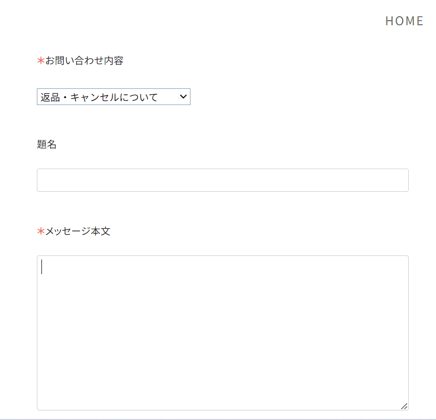Click the 内容 characters of the inquiry label
Image resolution: width=436 pixels, height=420 pixels.
[114, 61]
